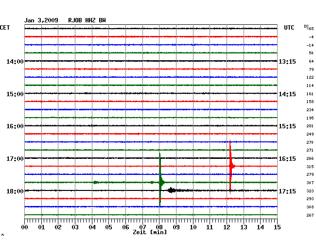Select DC offset value 323

pyautogui.click(x=310, y=191)
